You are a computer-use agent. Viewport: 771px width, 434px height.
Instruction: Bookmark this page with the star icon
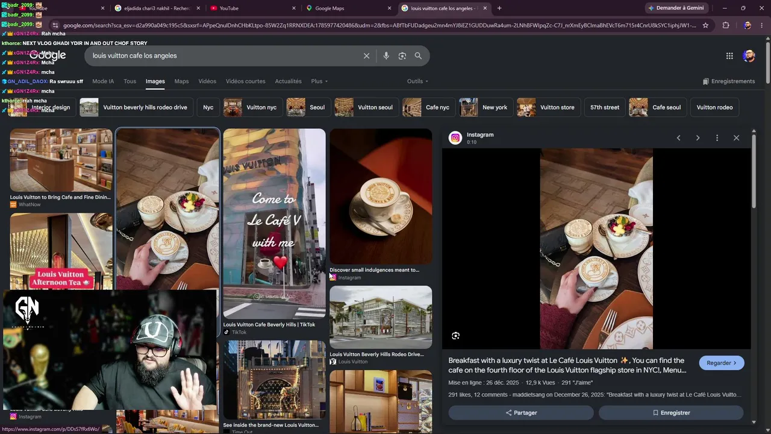[705, 25]
